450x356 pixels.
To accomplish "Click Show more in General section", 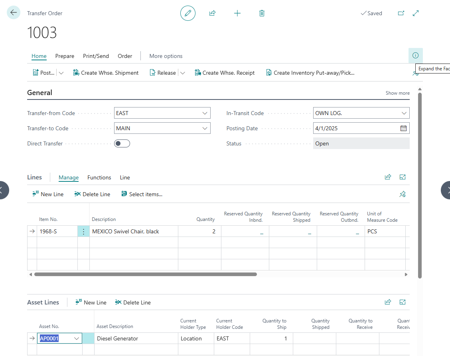I will (397, 93).
